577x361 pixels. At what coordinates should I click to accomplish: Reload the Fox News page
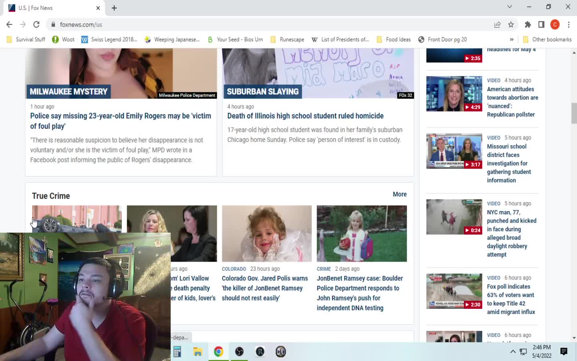pyautogui.click(x=36, y=24)
